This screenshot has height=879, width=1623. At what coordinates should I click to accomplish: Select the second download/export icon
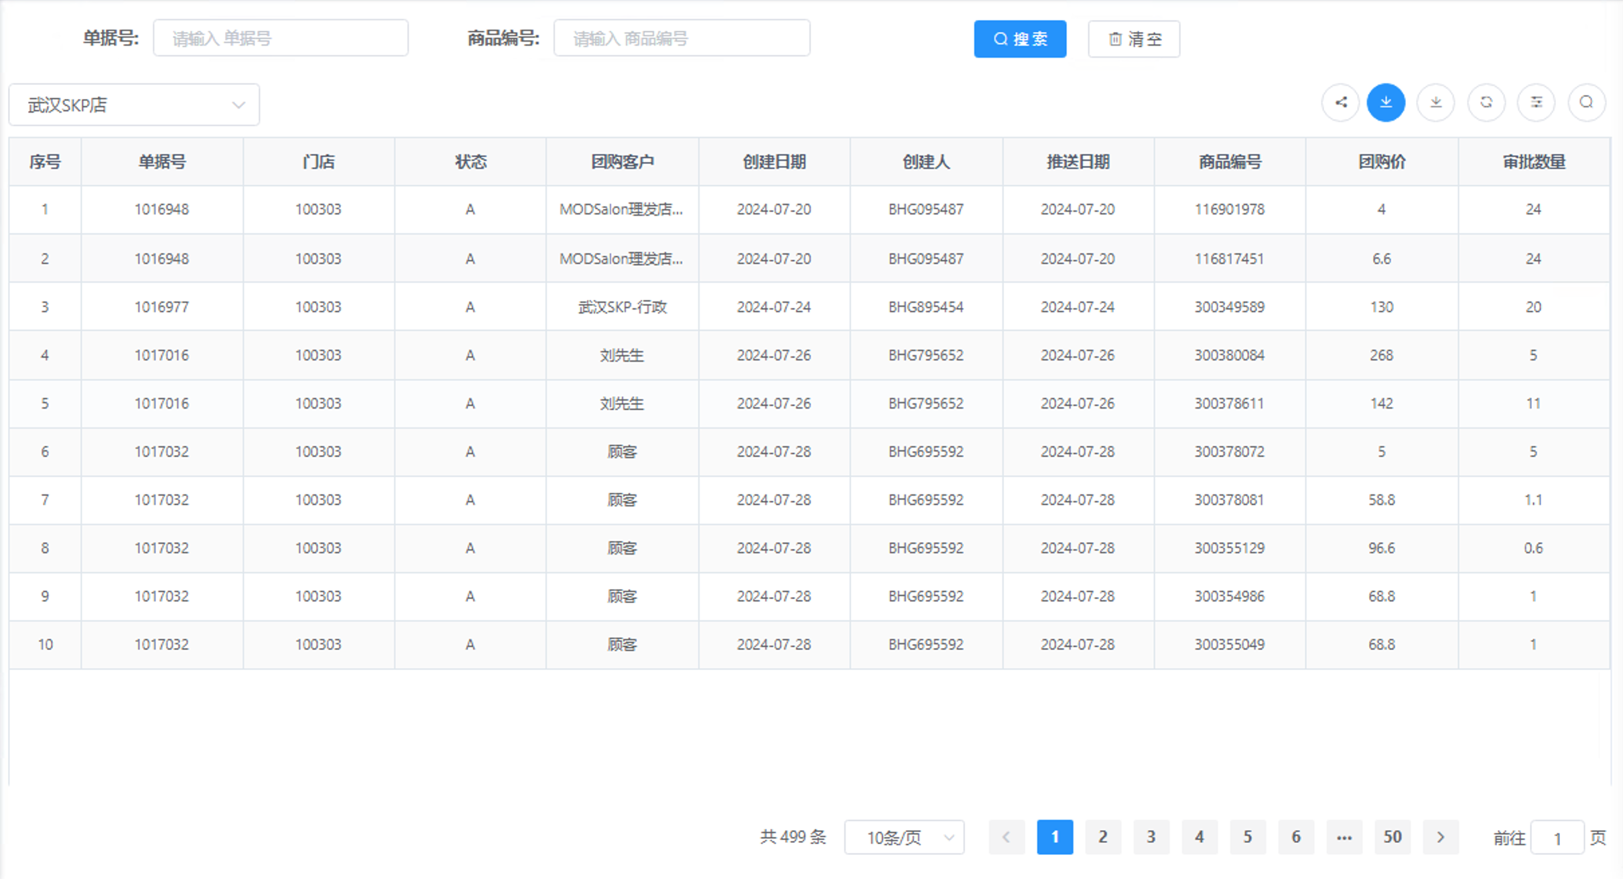point(1436,103)
